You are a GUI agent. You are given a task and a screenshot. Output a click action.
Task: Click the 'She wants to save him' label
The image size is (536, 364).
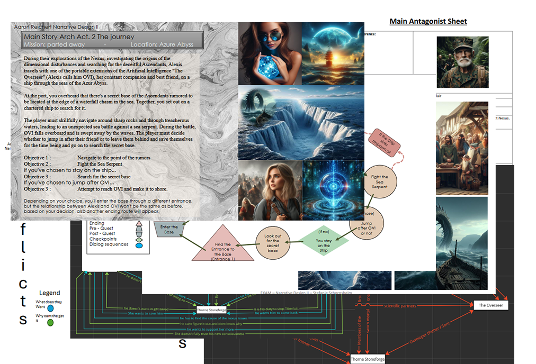pos(145,313)
